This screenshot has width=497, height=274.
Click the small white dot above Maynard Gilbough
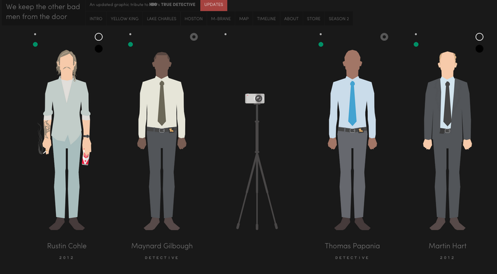point(130,34)
